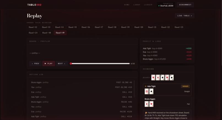This screenshot has height=120, width=222.
Task: Click Bruno Aggro POST-BLIND €5 log row
Action: point(82,82)
